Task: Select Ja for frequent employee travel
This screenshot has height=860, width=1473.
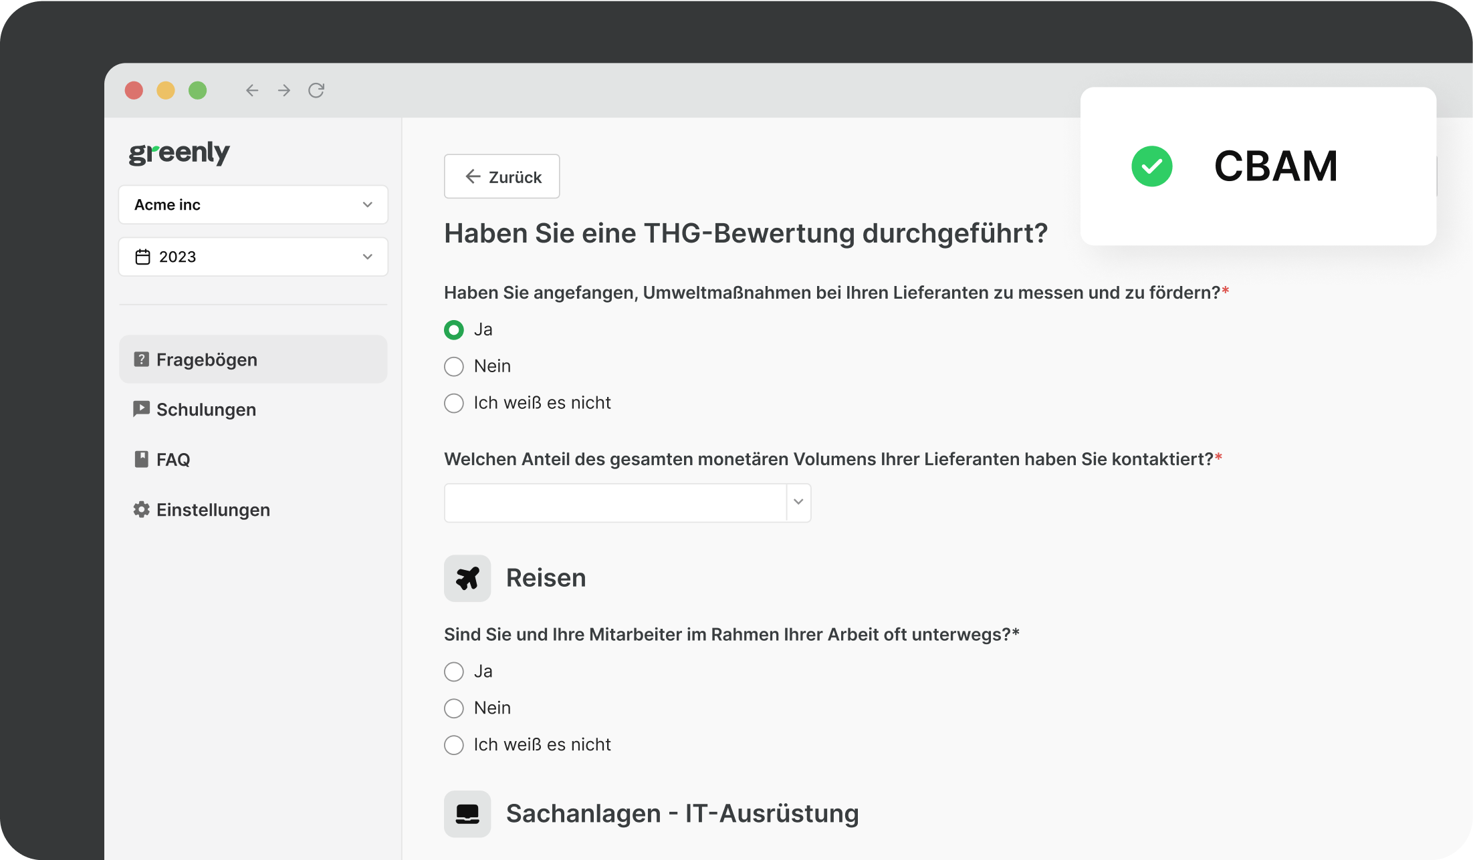Action: click(454, 672)
